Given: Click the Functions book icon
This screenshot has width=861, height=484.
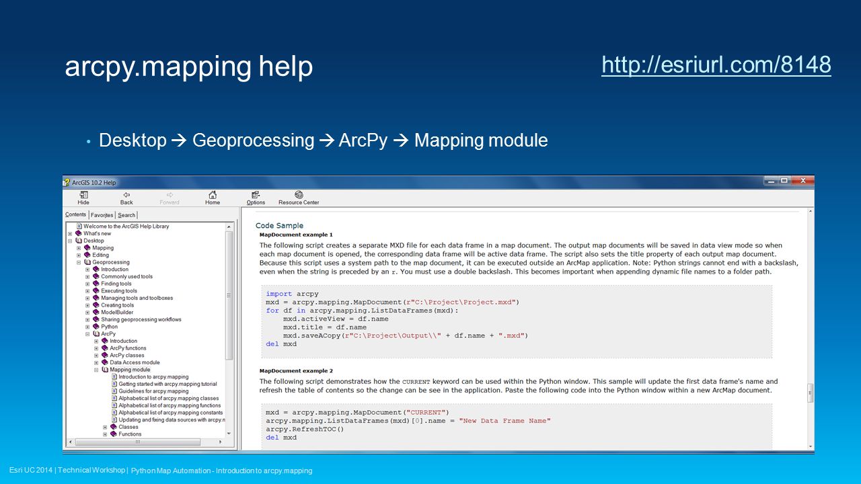Looking at the screenshot, I should coord(114,434).
